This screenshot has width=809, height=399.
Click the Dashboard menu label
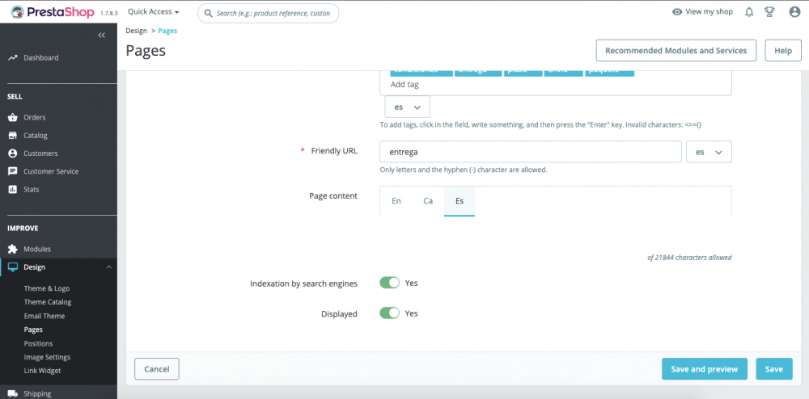pyautogui.click(x=40, y=57)
